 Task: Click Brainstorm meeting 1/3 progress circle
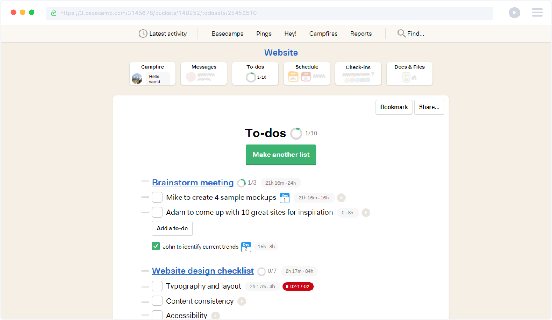[241, 183]
